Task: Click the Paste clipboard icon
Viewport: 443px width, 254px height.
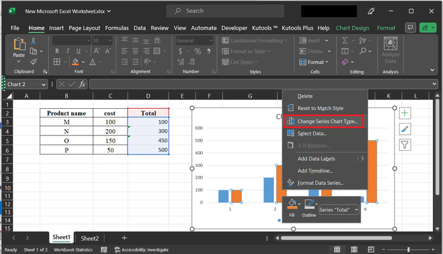Action: (19, 45)
